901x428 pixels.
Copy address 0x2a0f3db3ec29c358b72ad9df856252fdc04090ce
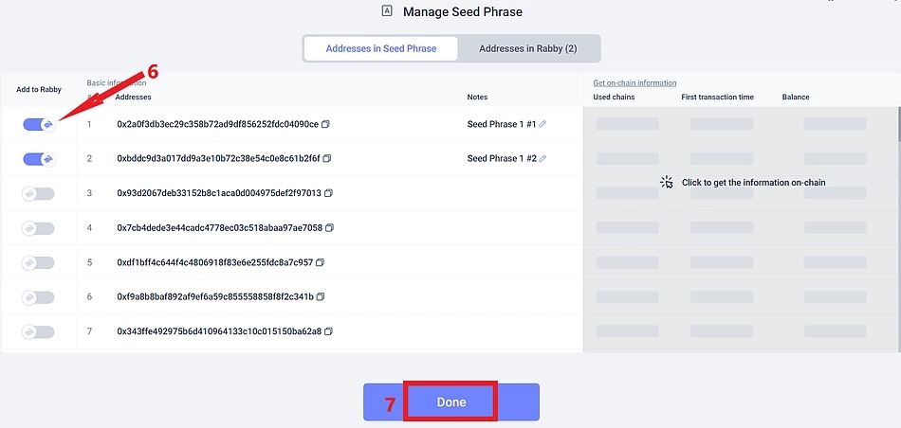pos(326,124)
